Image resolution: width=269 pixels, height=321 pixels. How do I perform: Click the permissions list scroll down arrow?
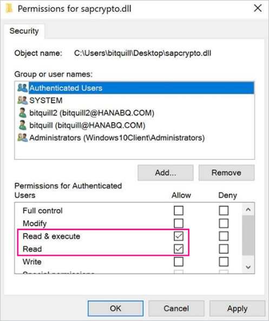[x=248, y=267]
